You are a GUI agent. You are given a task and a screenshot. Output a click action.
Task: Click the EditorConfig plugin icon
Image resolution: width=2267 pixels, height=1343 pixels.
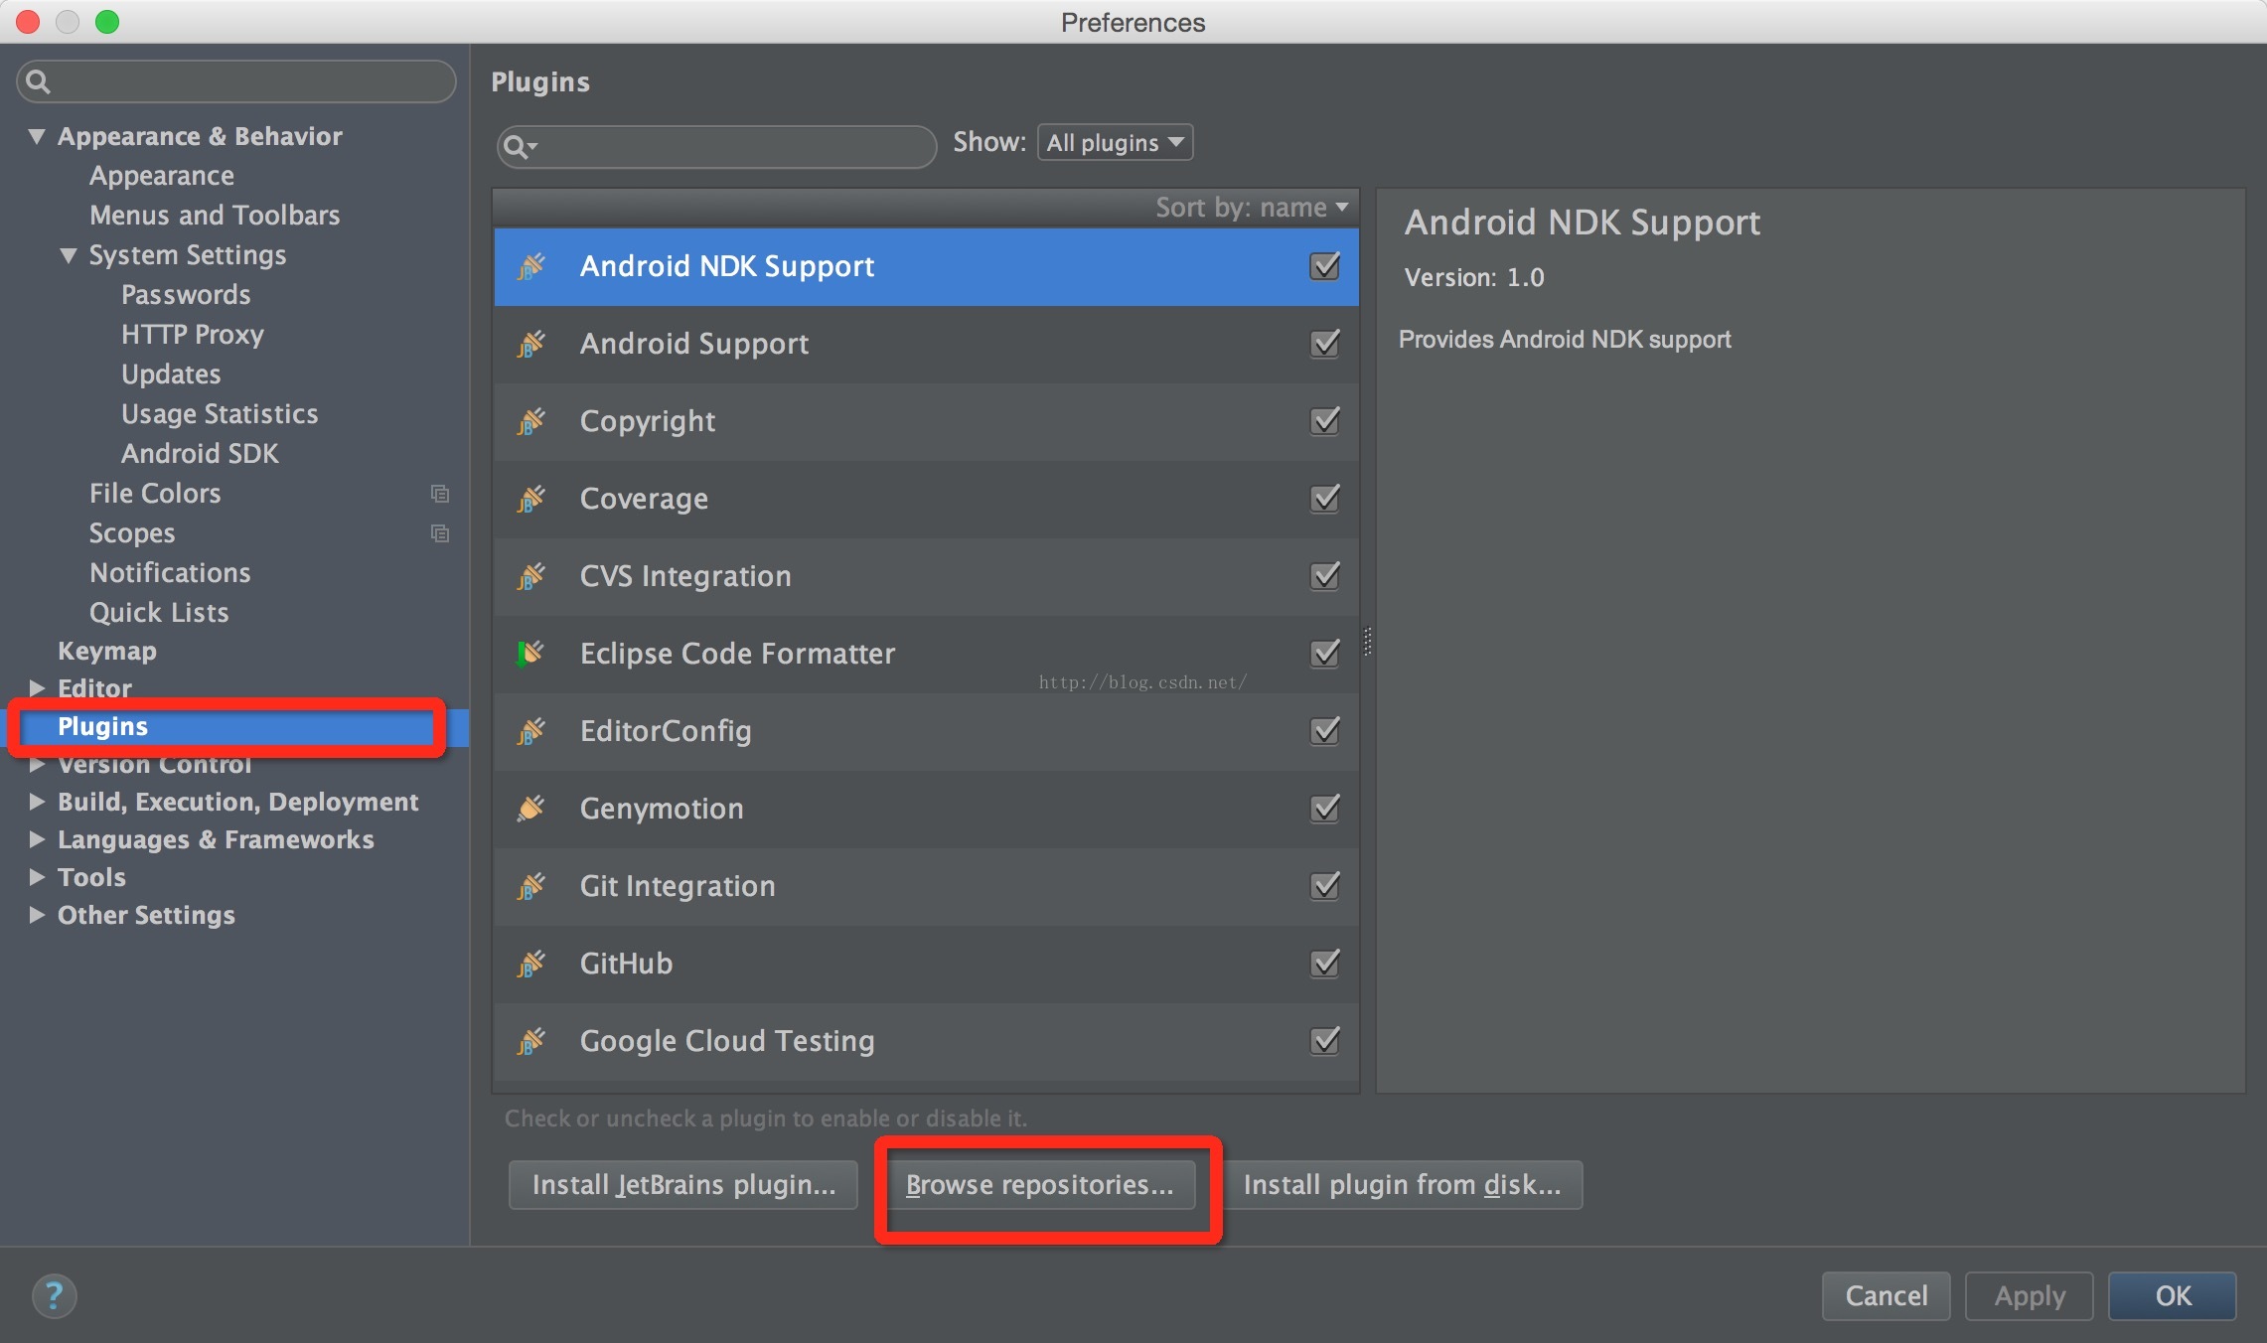tap(530, 731)
